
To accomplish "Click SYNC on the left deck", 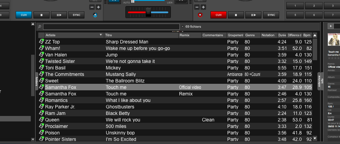I will pyautogui.click(x=77, y=15).
